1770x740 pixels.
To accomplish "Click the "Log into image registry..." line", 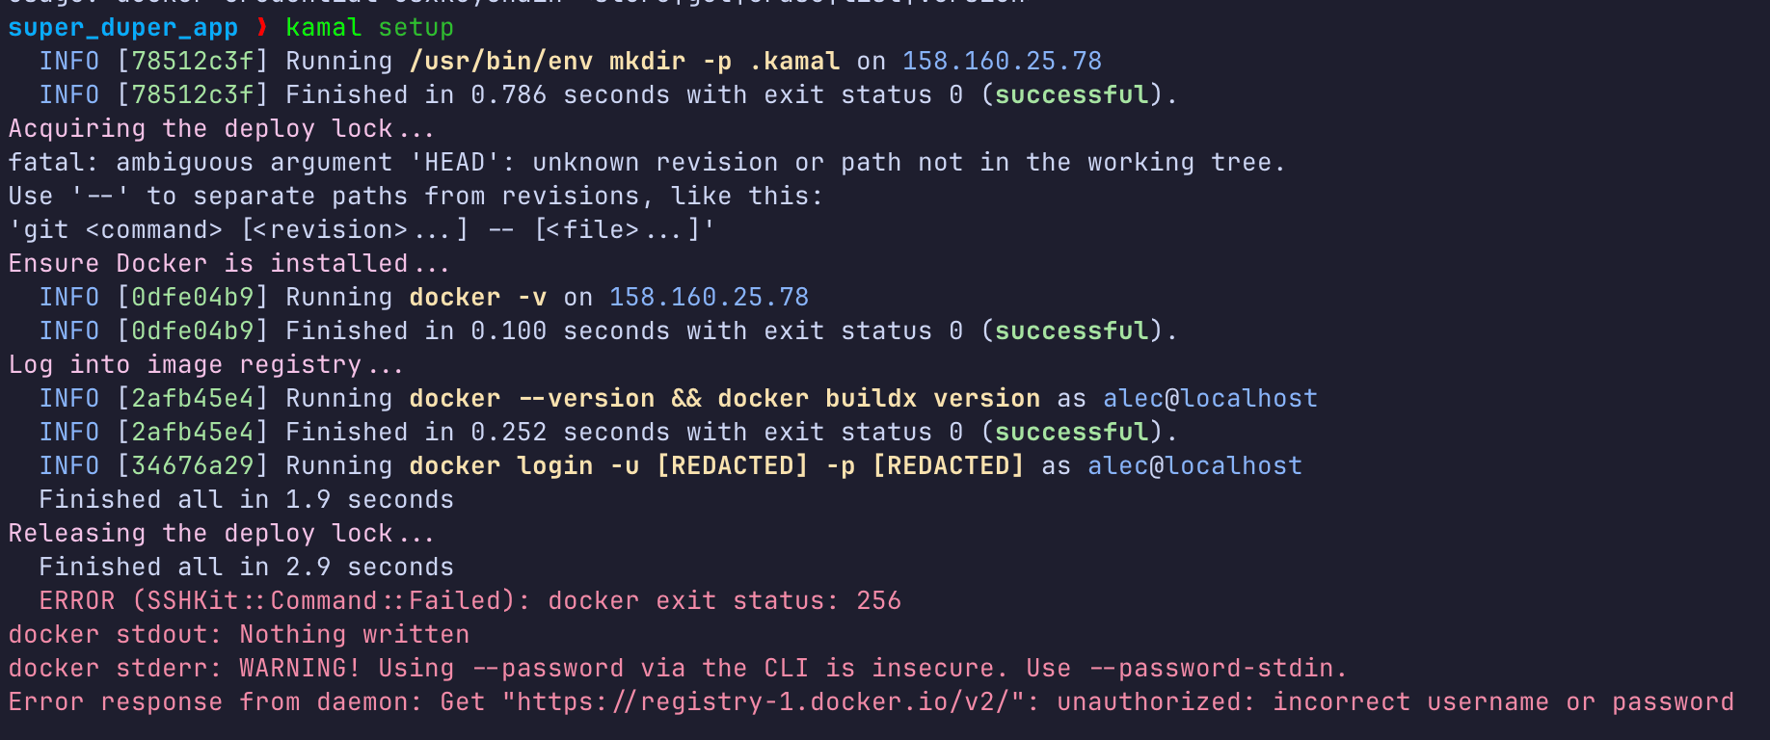I will 205,365.
